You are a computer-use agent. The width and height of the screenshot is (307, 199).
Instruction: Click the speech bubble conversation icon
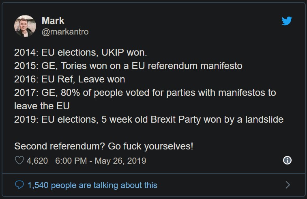coord(19,185)
